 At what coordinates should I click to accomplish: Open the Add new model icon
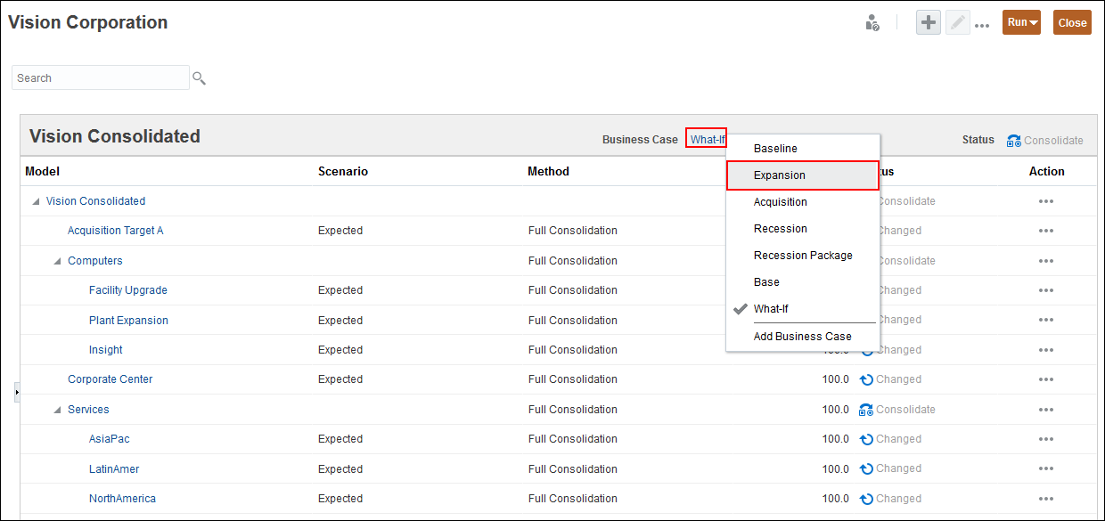(928, 22)
